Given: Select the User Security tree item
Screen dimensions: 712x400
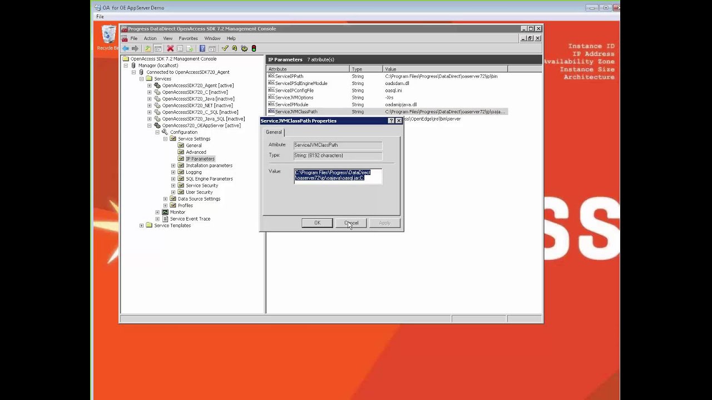Looking at the screenshot, I should tap(199, 192).
